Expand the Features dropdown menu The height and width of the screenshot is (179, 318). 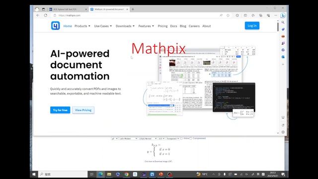click(146, 26)
